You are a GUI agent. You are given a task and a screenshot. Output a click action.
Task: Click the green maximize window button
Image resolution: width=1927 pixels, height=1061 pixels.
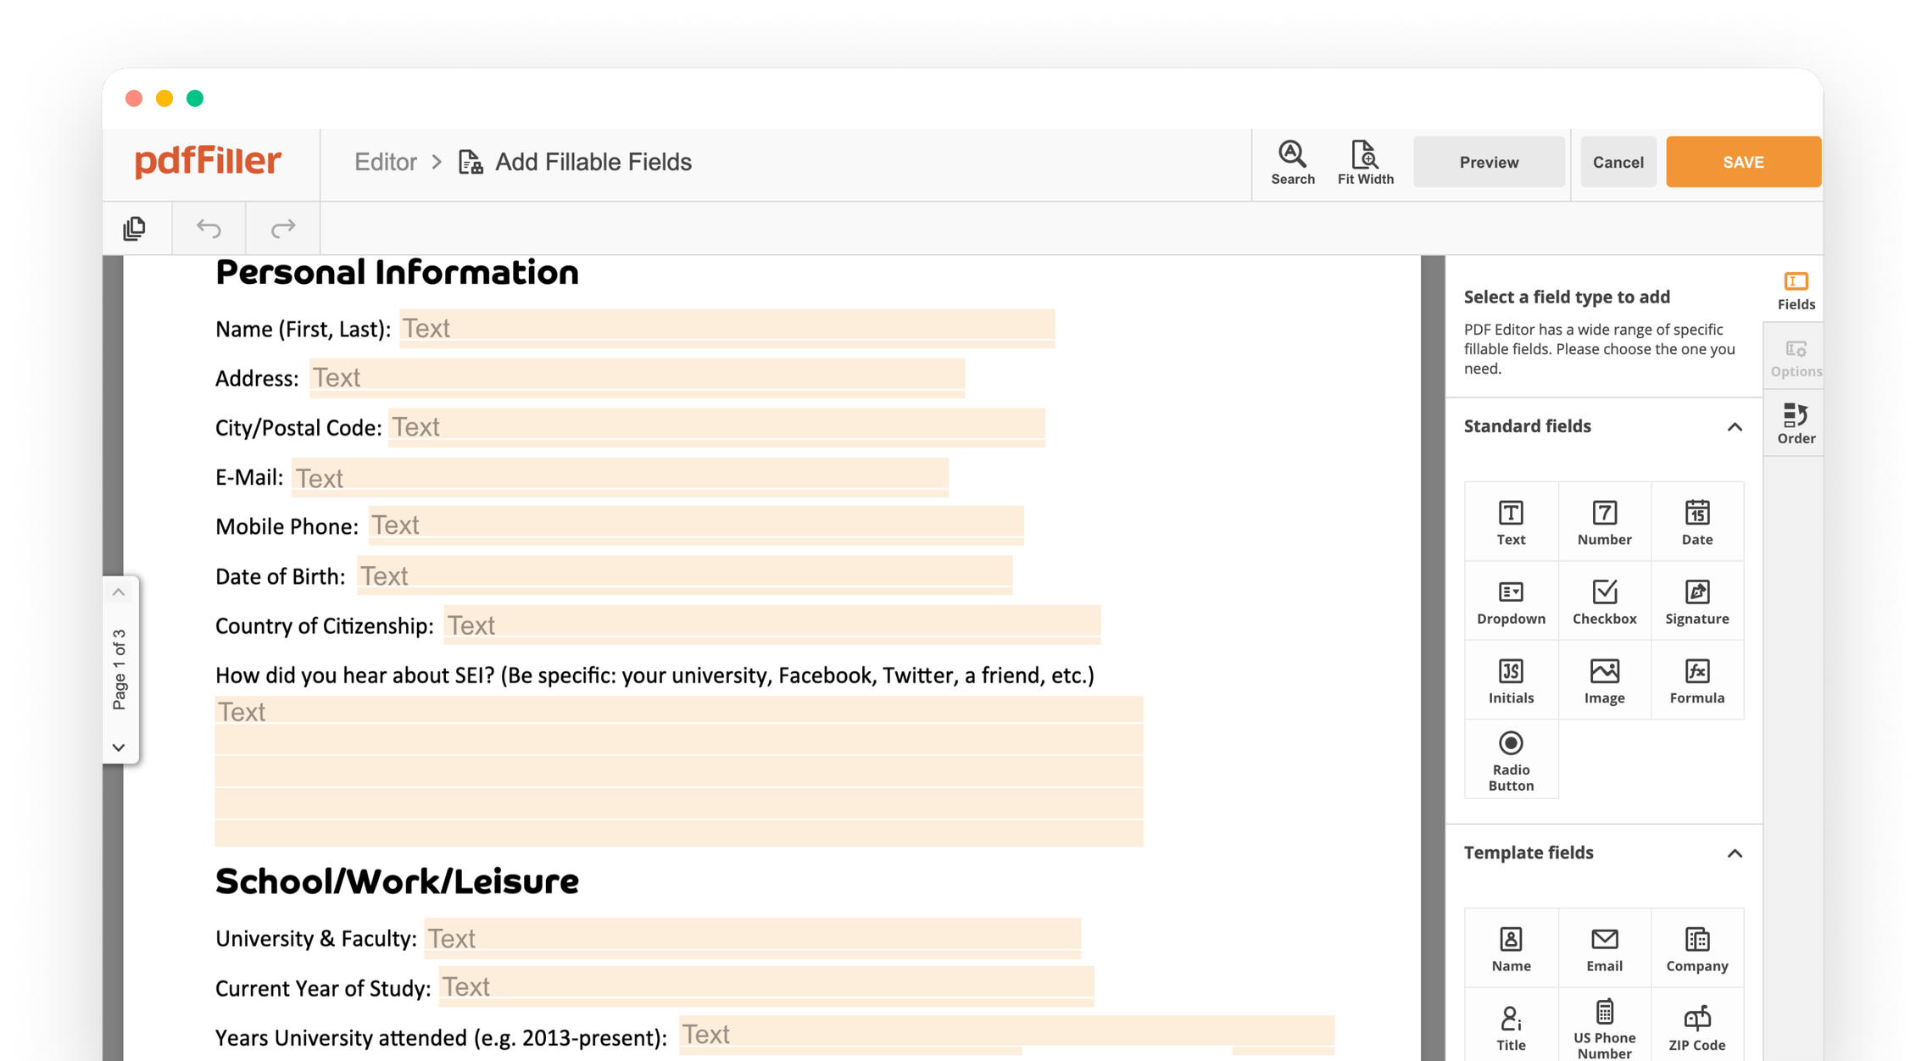pos(195,98)
